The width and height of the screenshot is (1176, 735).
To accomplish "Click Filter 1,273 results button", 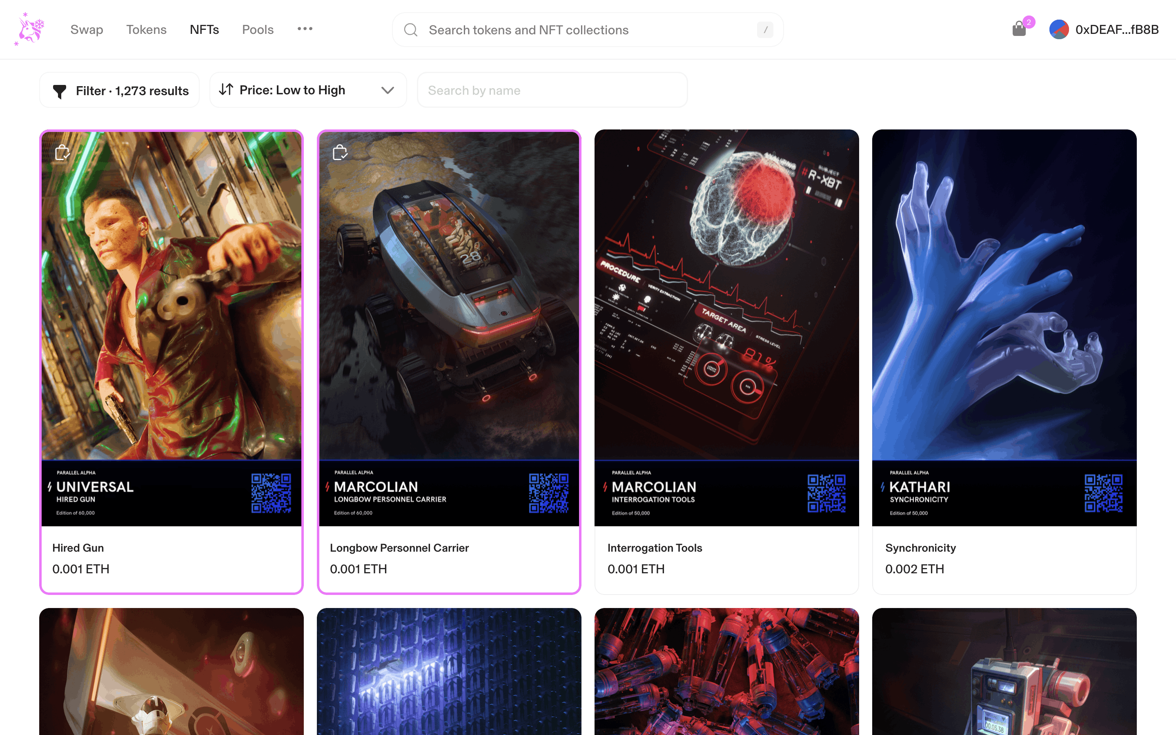I will click(132, 90).
